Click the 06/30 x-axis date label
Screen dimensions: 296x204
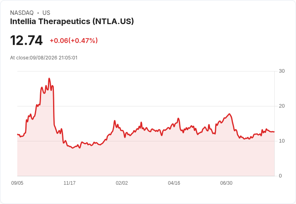click(226, 183)
